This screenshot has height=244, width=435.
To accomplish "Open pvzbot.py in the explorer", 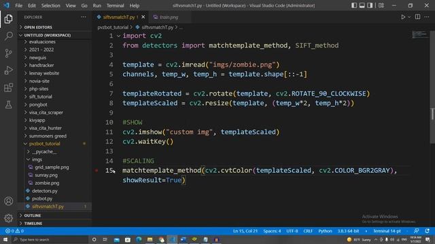I will click(x=42, y=199).
